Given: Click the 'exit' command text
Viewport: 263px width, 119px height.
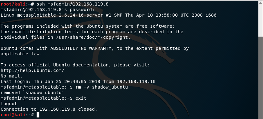Looking at the screenshot, I should [81, 98].
